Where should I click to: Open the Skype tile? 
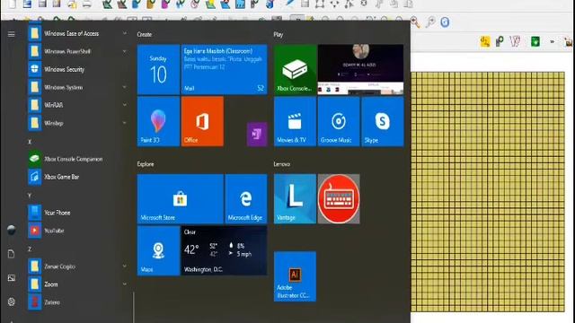(x=383, y=122)
